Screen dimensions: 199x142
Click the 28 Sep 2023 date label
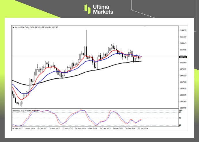18,129
